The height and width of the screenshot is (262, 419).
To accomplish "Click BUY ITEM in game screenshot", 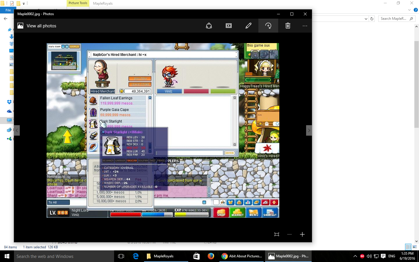I will 140,79.
